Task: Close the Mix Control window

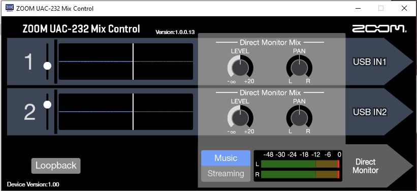Action: [x=404, y=8]
